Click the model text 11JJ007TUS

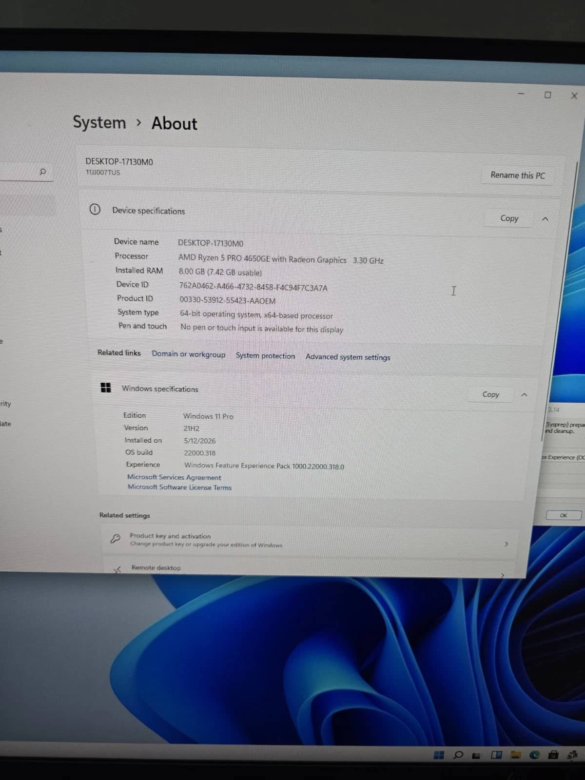tap(103, 173)
